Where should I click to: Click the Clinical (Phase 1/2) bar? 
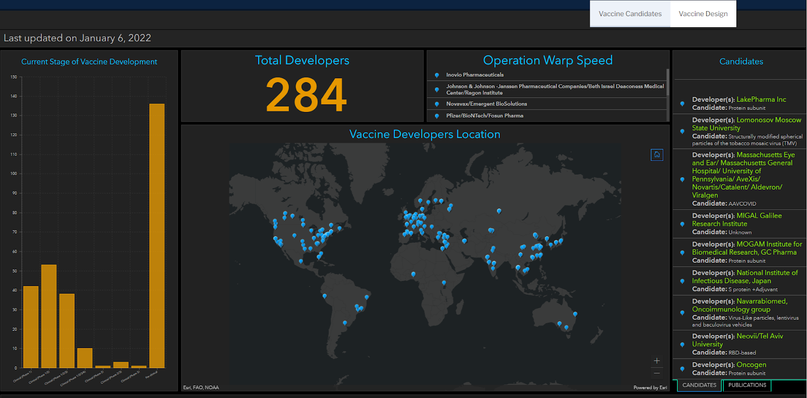pos(49,316)
